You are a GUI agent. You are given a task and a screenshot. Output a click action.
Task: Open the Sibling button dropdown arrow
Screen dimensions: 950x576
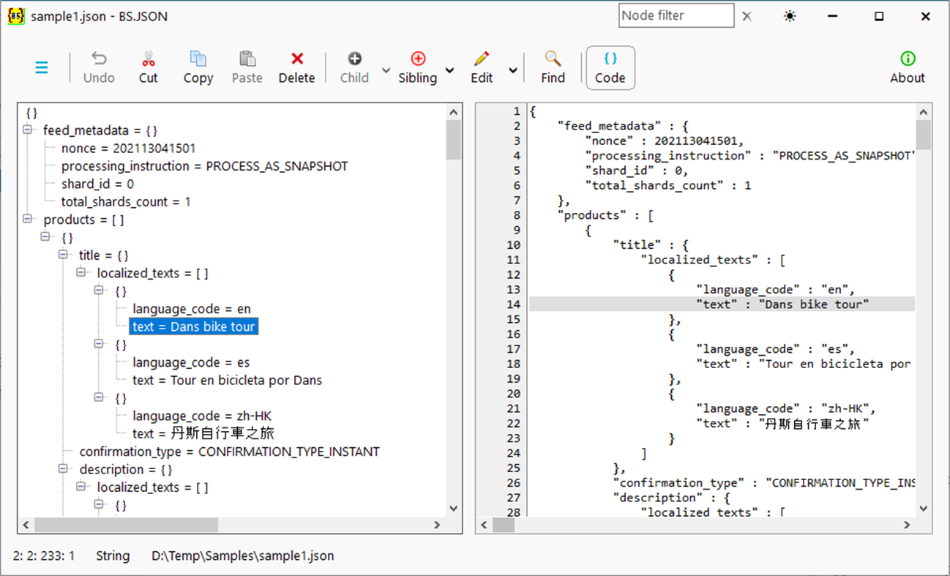[x=449, y=70]
